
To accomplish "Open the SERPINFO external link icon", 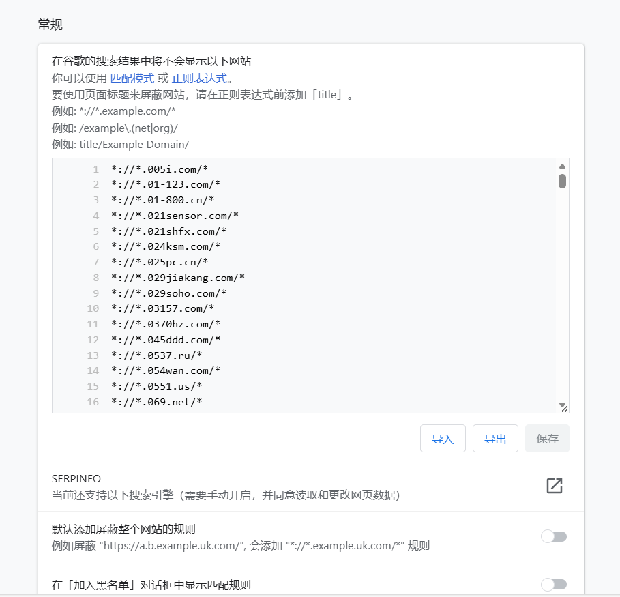I will pyautogui.click(x=554, y=486).
